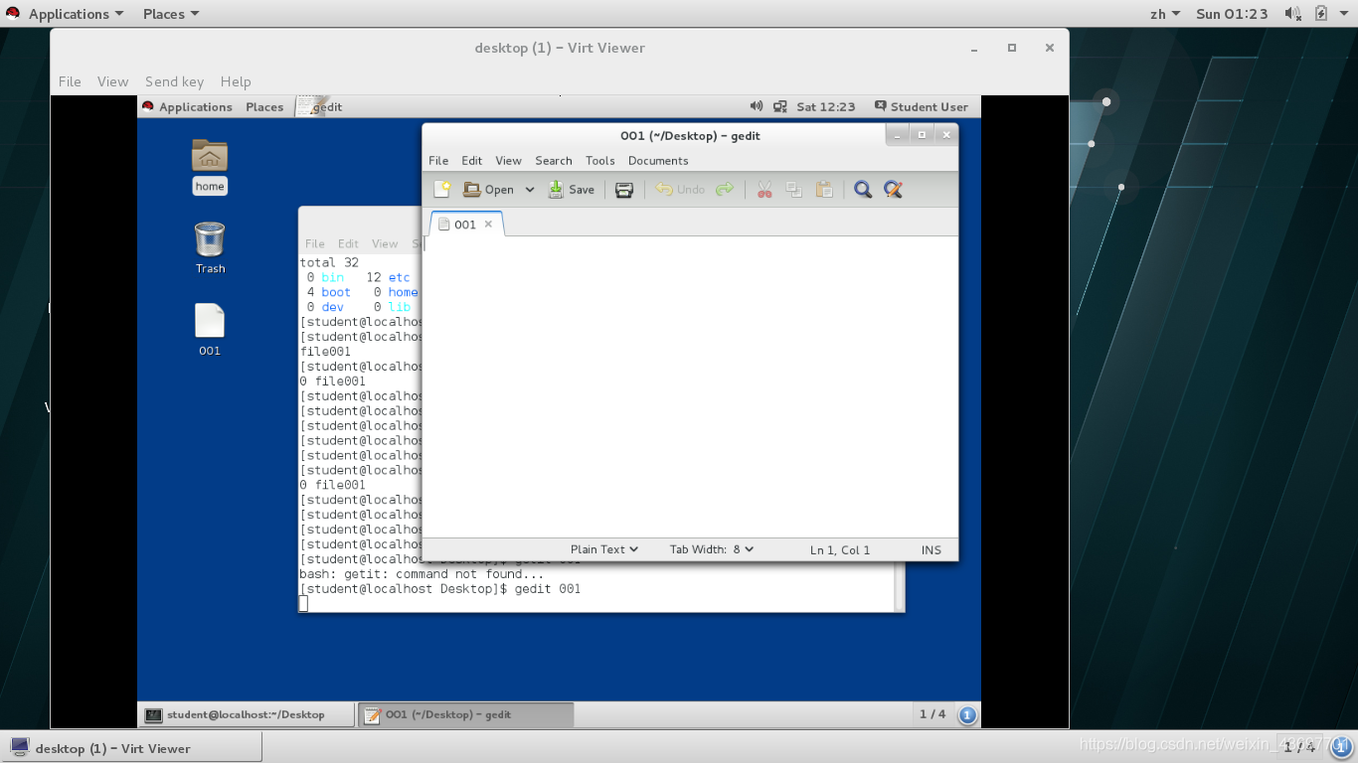This screenshot has width=1358, height=763.
Task: Click desktop (1) Virt Viewer taskbar item
Action: (x=131, y=748)
